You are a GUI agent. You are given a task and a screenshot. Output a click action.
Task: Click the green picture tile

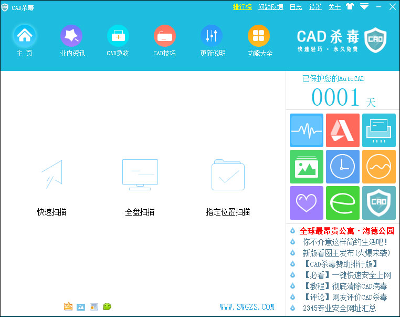point(307,167)
